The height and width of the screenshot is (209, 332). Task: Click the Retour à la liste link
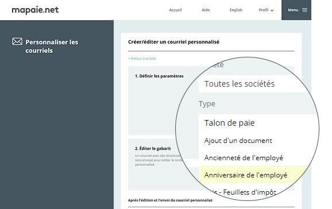(x=142, y=59)
